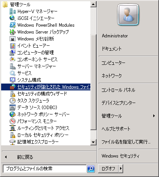Go back with 前に戻る
This screenshot has height=177, width=159.
point(25,157)
